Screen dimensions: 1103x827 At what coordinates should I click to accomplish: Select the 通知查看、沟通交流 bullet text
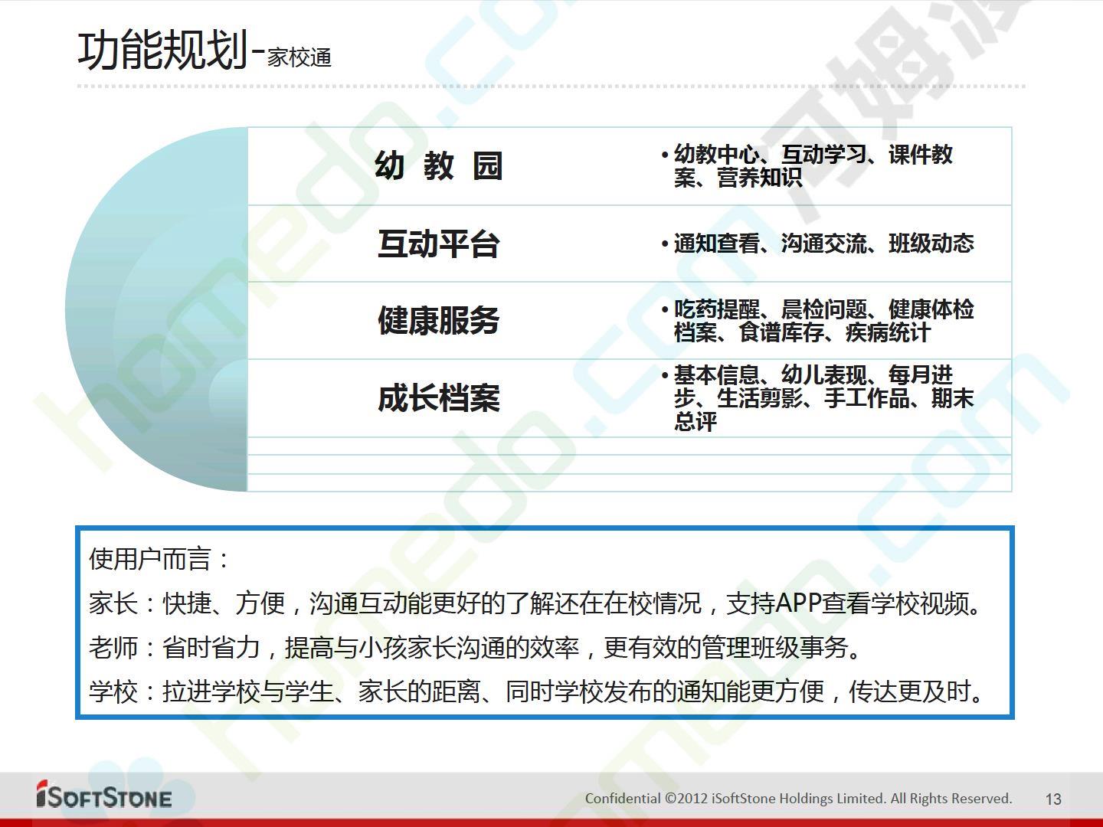point(823,244)
